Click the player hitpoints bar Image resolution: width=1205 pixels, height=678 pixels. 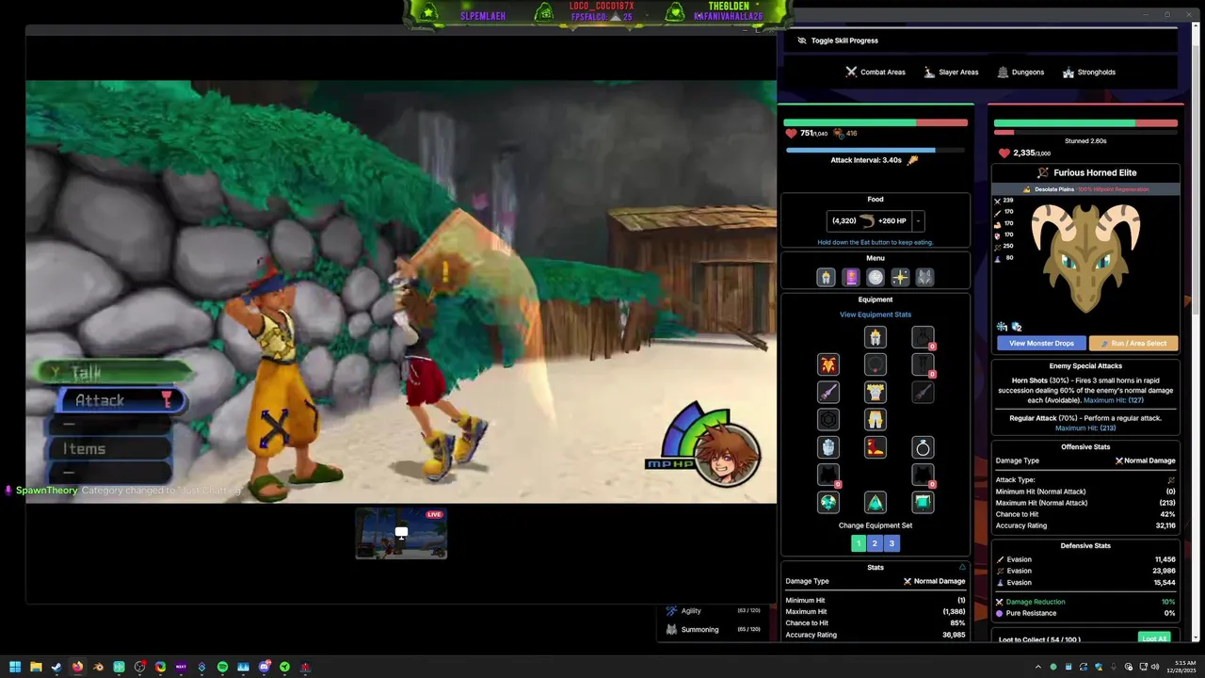tap(876, 122)
